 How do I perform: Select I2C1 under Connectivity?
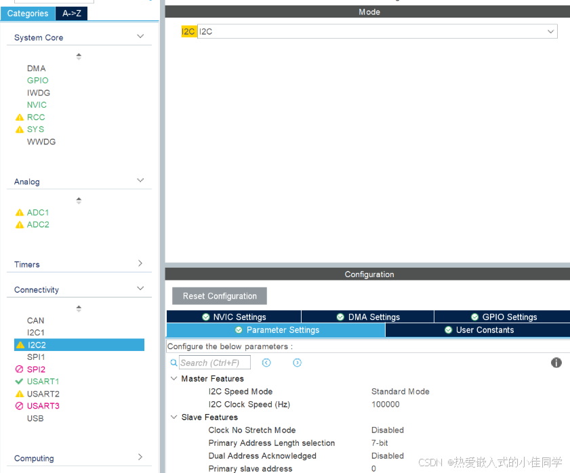36,333
